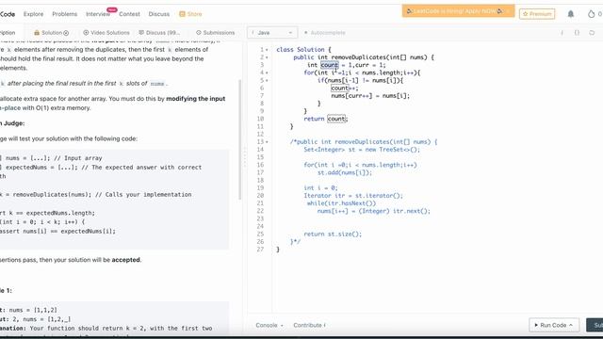Switch to the Solution tab

pos(51,33)
